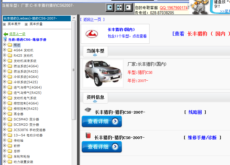Screen dimensions: 230x165
Task: Click the 菜单展开 menu expand icon
Action: pyautogui.click(x=4, y=24)
